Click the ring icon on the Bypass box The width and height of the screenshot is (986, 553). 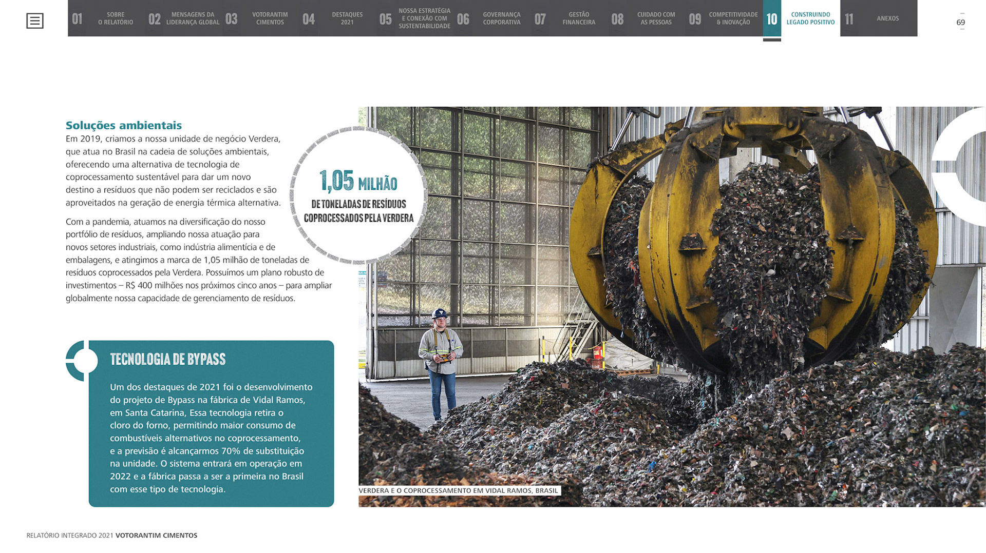(x=82, y=361)
